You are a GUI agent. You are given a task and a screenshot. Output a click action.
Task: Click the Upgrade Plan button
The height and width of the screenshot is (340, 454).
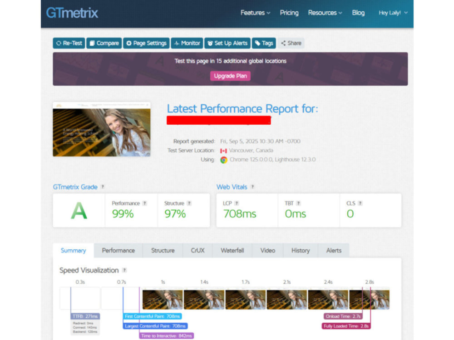pos(230,76)
